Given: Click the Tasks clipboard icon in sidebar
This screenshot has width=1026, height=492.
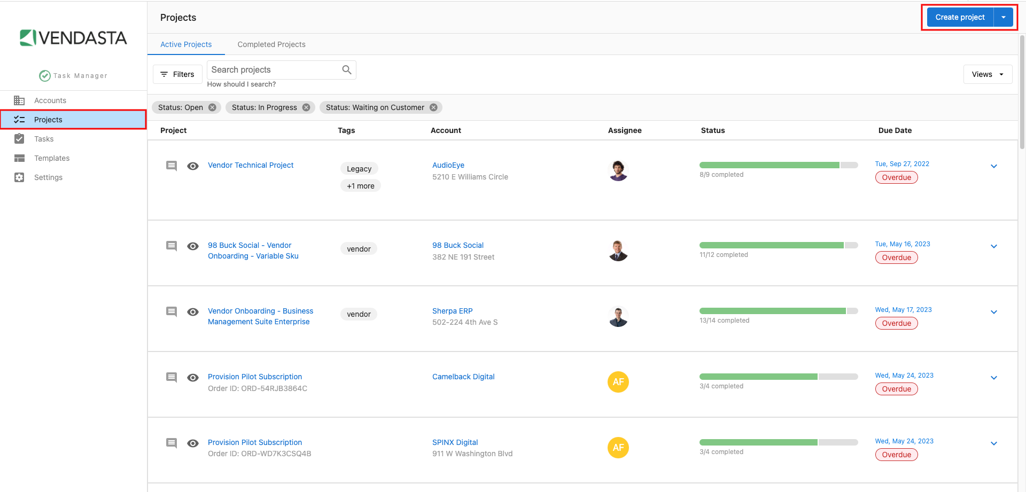Looking at the screenshot, I should [19, 139].
